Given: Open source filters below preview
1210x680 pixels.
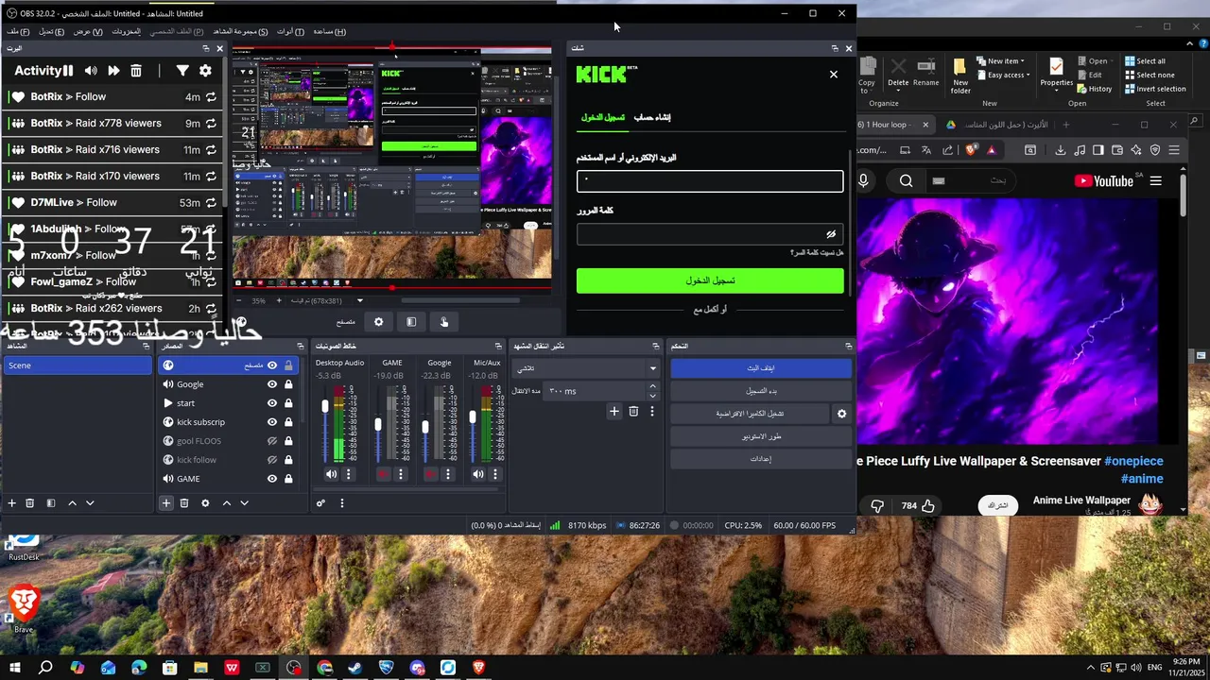Looking at the screenshot, I should tap(411, 322).
